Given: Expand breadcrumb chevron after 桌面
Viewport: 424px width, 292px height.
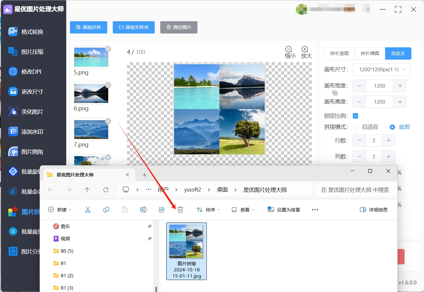Looking at the screenshot, I should pos(235,190).
